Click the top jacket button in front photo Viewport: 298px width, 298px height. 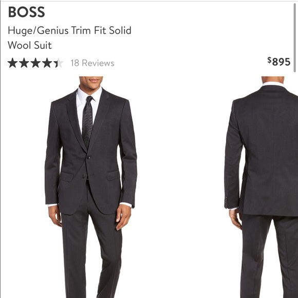88,157
